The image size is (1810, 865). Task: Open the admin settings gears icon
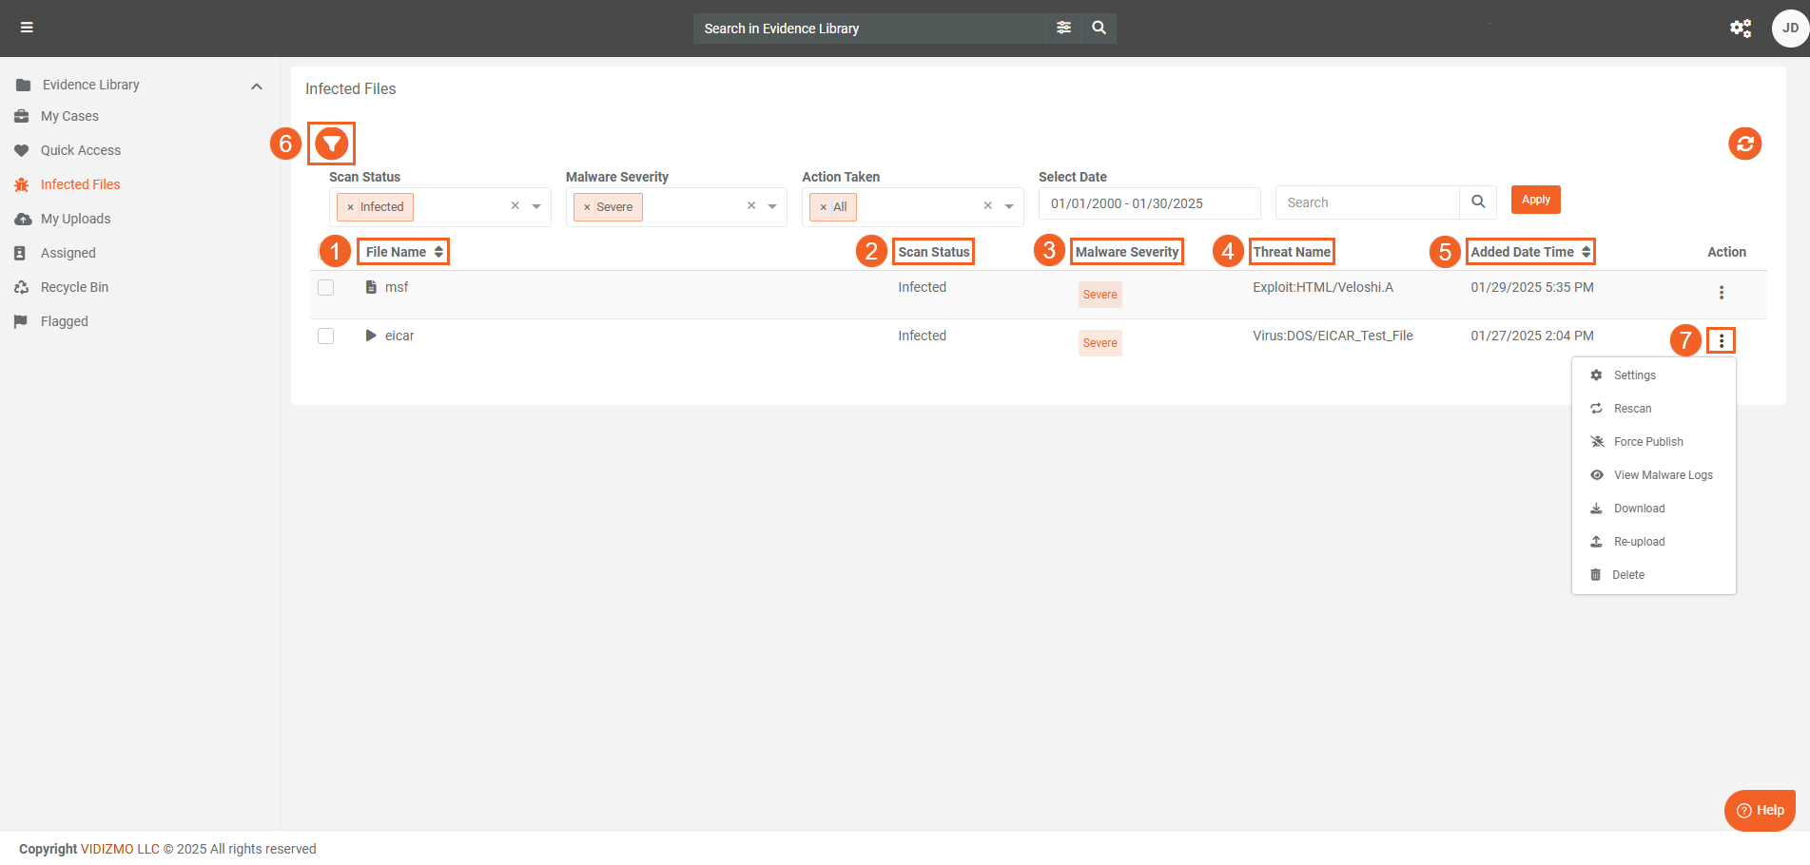click(1740, 28)
